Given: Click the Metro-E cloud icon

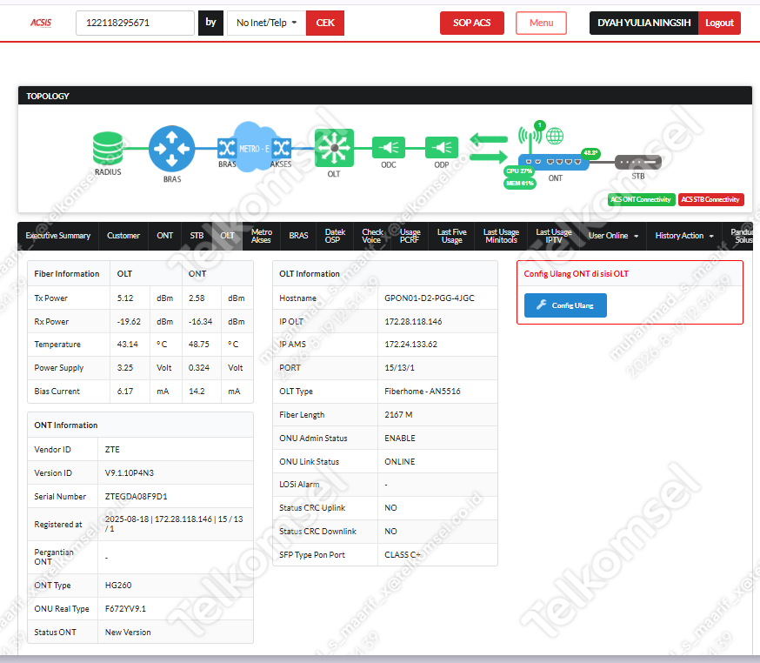Looking at the screenshot, I should [254, 147].
